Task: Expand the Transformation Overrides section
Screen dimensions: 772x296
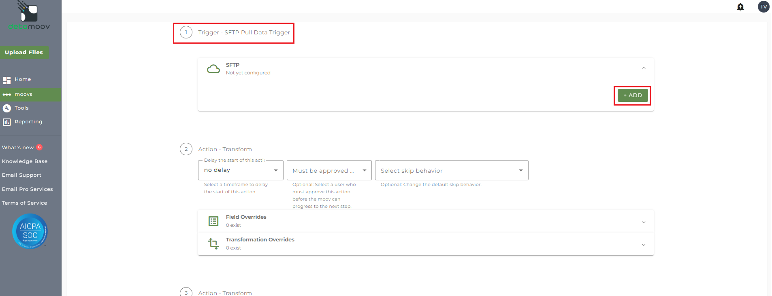Action: (644, 245)
